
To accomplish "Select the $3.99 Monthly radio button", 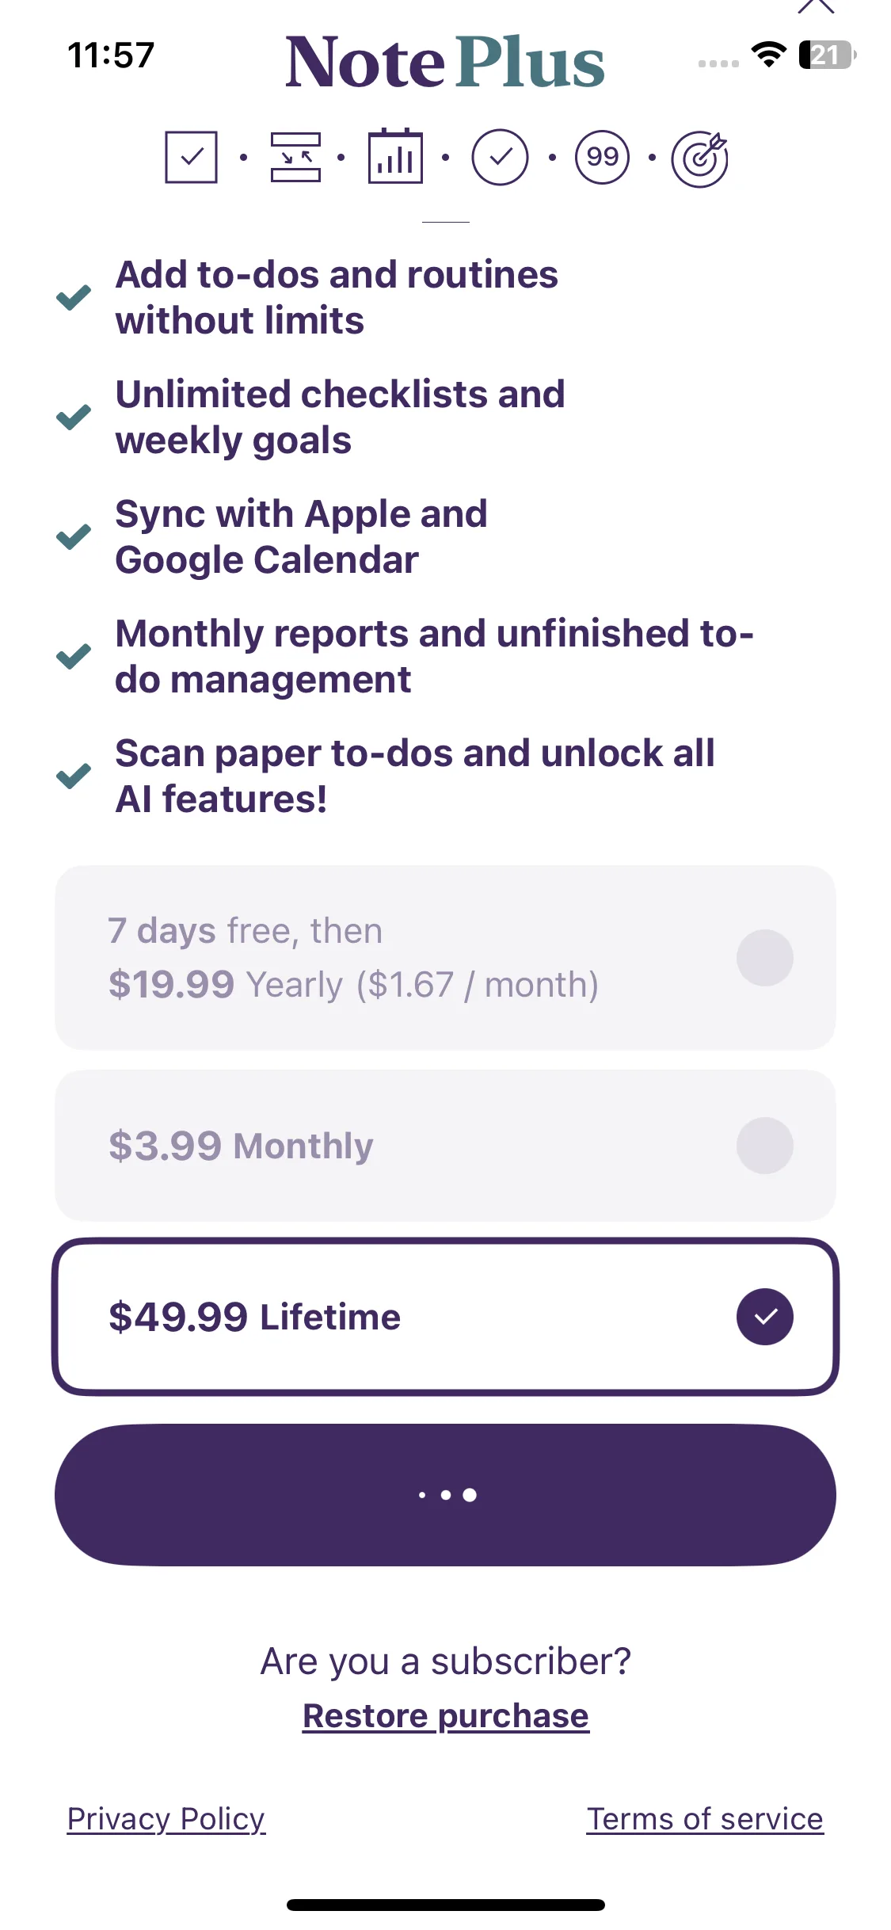I will click(x=764, y=1146).
